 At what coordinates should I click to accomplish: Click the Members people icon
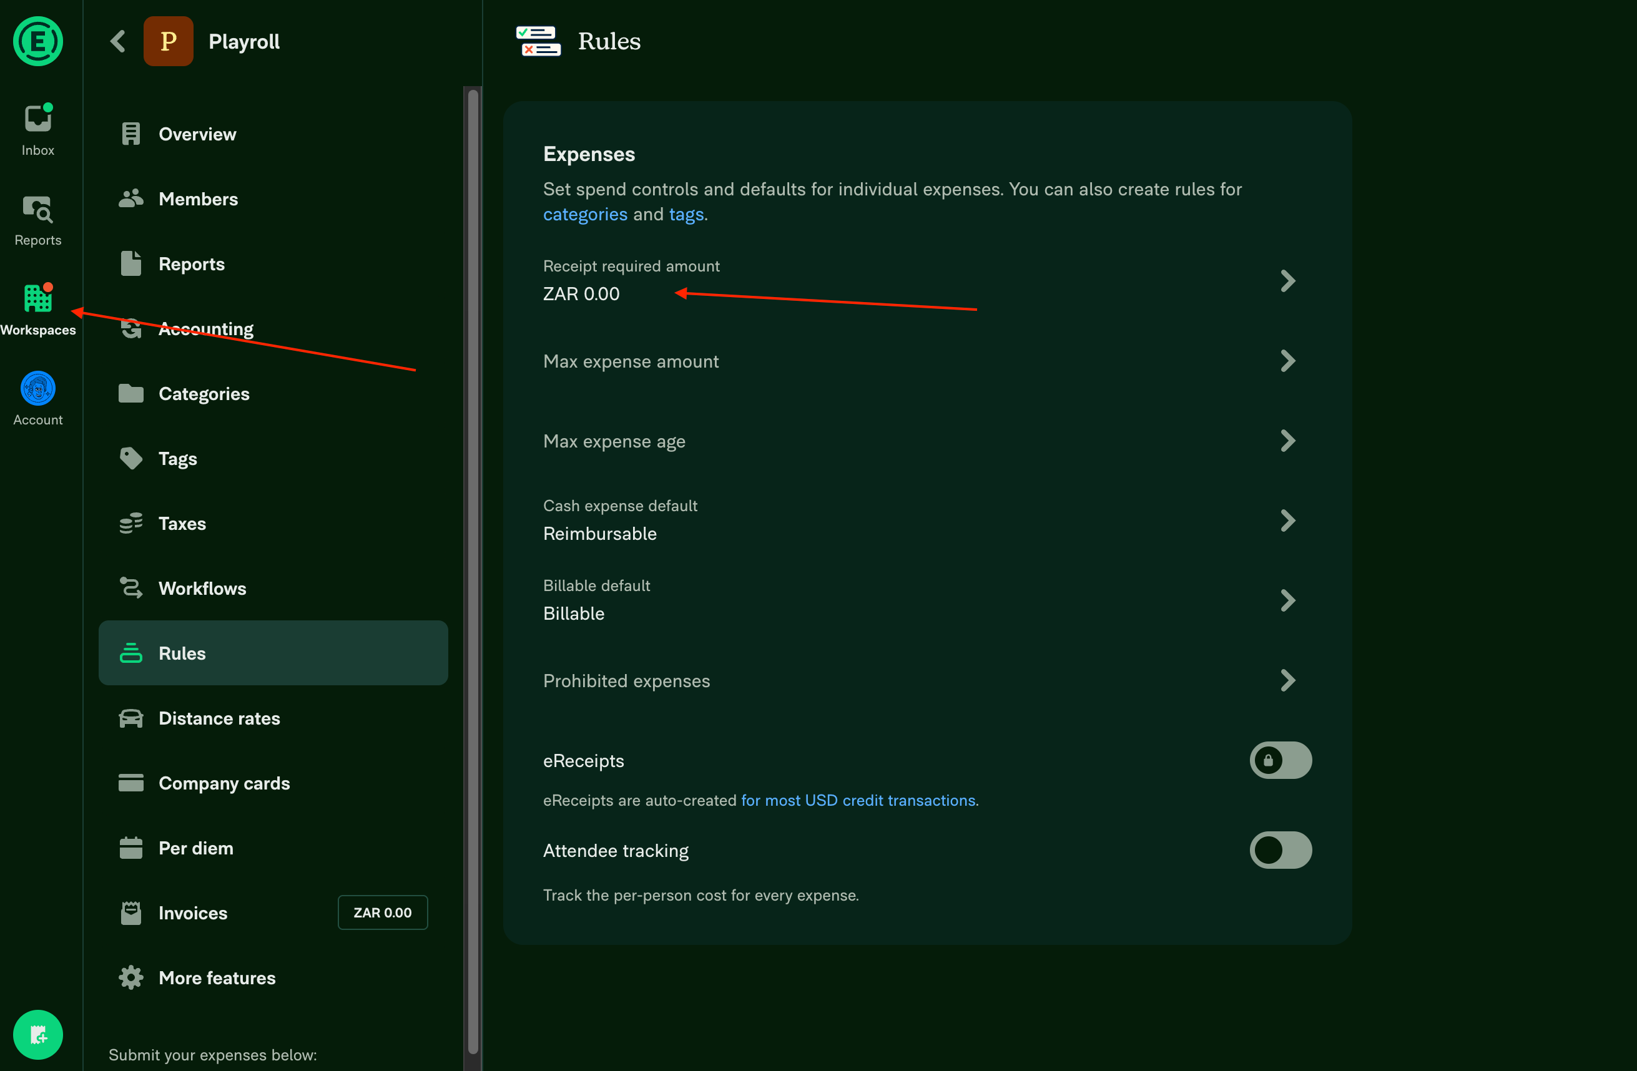(x=130, y=198)
